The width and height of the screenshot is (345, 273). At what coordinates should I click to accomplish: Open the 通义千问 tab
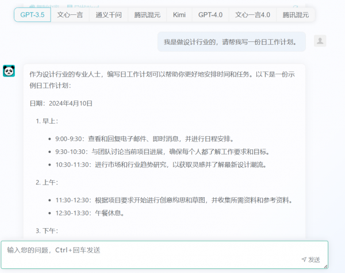109,15
